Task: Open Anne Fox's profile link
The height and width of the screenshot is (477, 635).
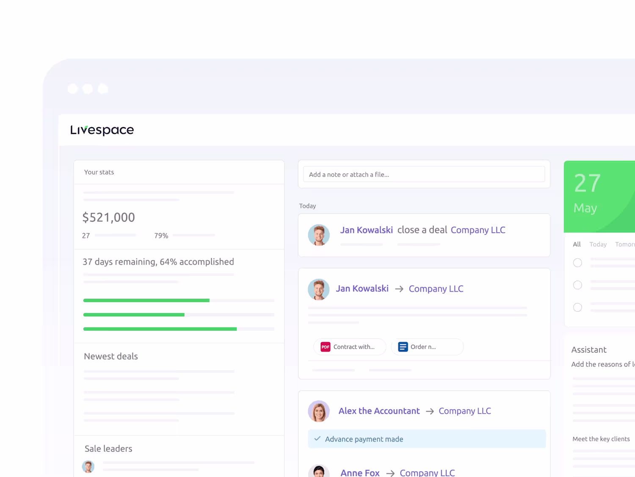Action: click(360, 473)
